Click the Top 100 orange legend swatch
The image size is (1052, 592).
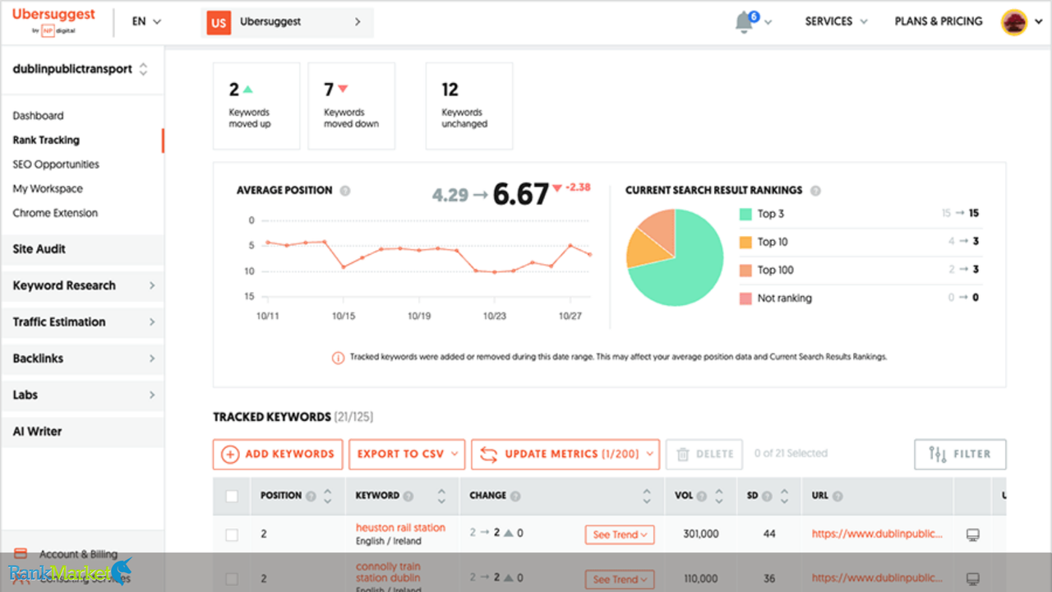point(745,270)
